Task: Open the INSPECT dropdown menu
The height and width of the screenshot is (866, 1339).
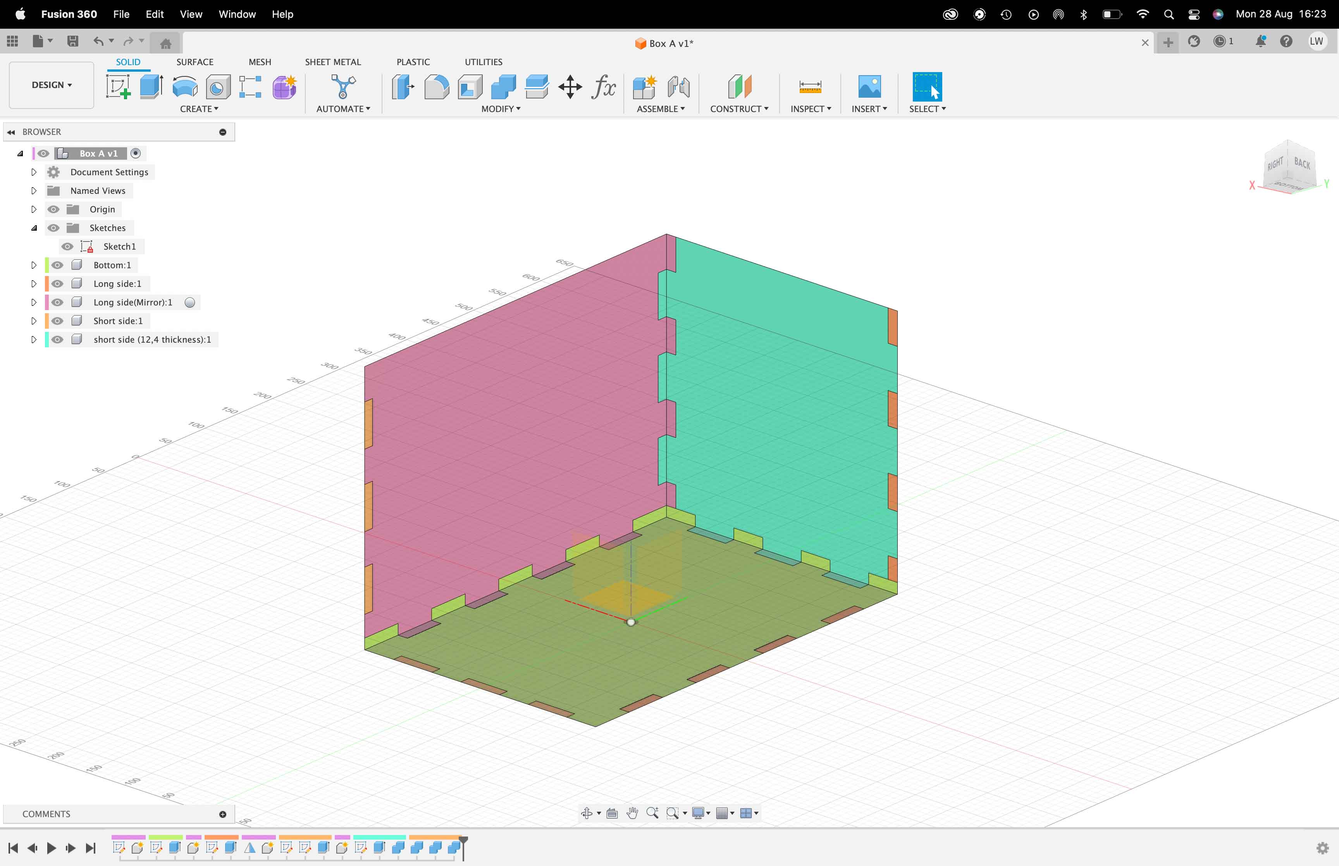Action: pos(810,109)
